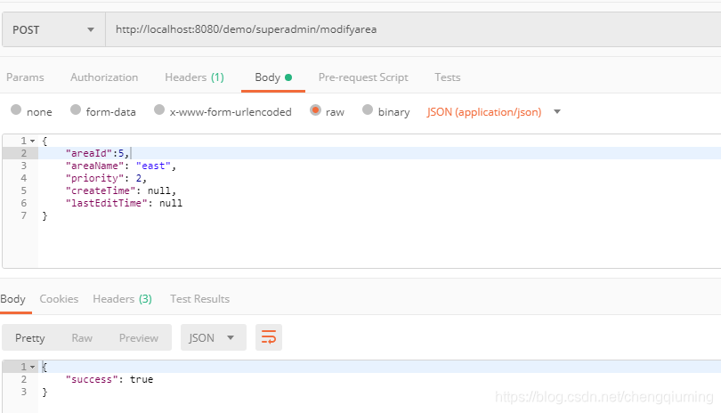
Task: Click the "priority": 2 line
Action: pyautogui.click(x=106, y=178)
